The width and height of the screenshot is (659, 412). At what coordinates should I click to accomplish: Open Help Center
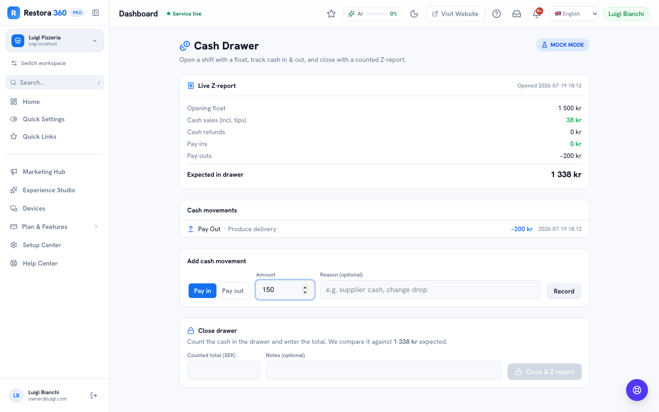click(x=54, y=263)
